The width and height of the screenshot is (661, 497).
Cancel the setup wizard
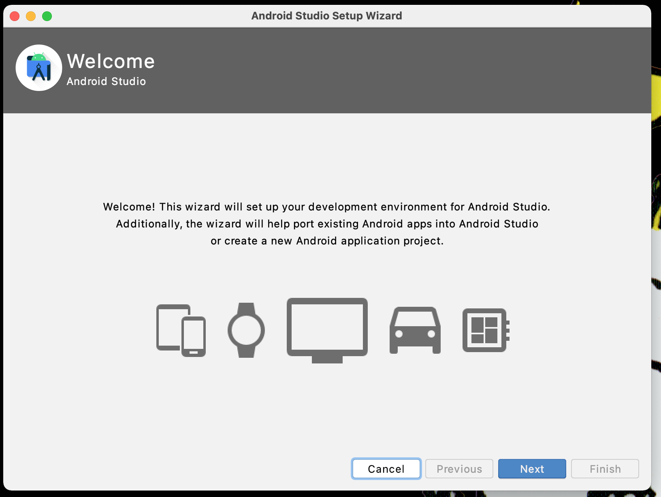[x=386, y=469]
